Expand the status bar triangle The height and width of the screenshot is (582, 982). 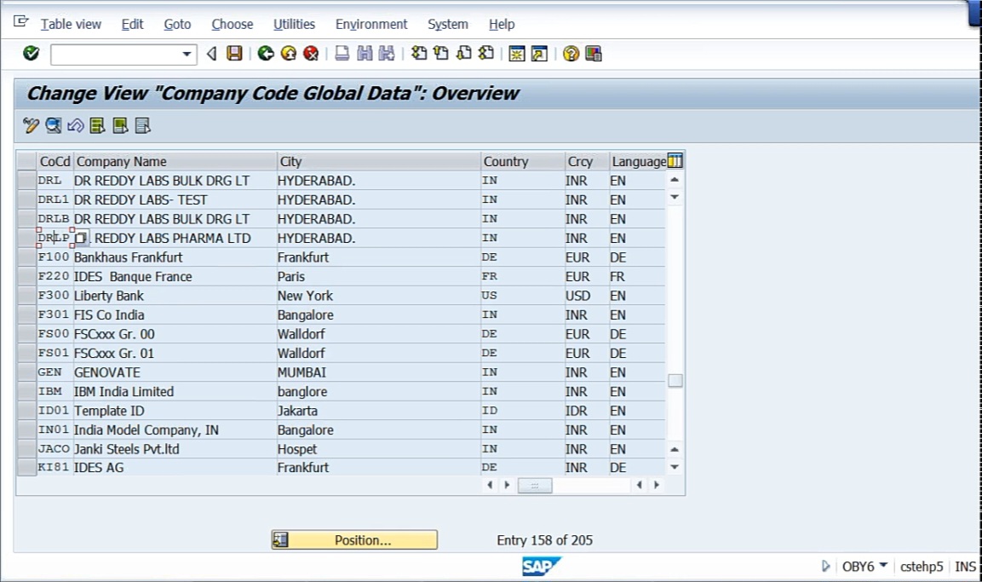(825, 567)
